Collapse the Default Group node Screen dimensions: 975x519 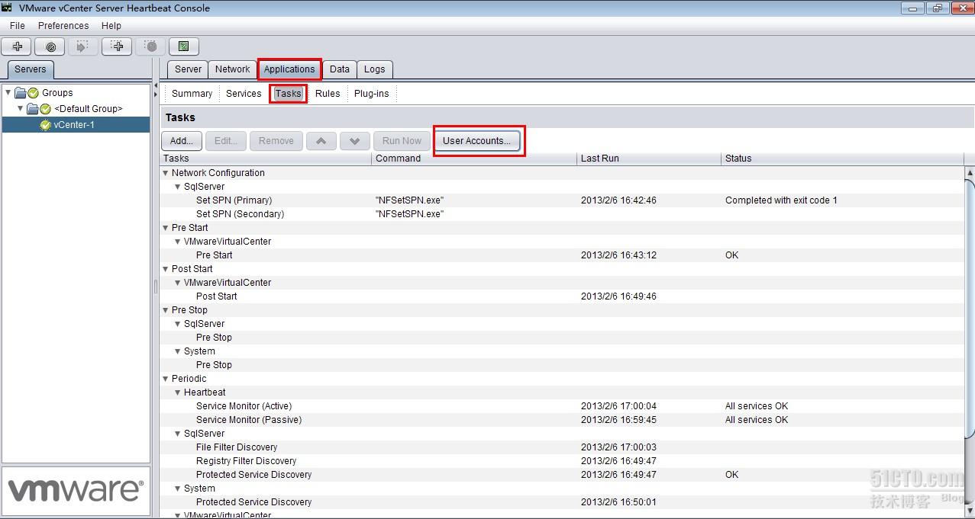pyautogui.click(x=21, y=109)
